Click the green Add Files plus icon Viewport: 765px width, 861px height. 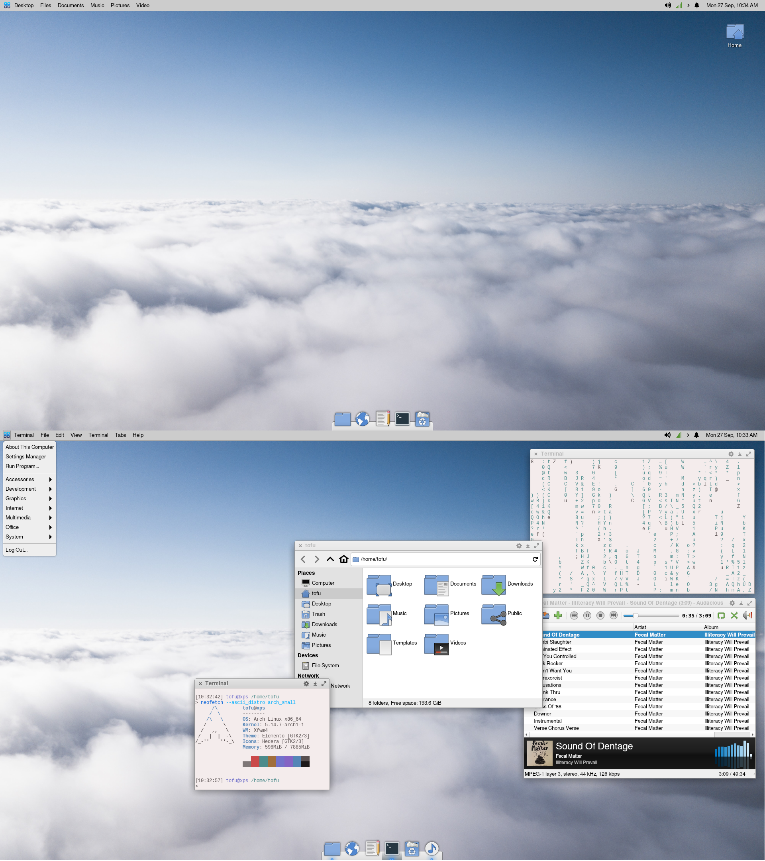click(x=558, y=615)
